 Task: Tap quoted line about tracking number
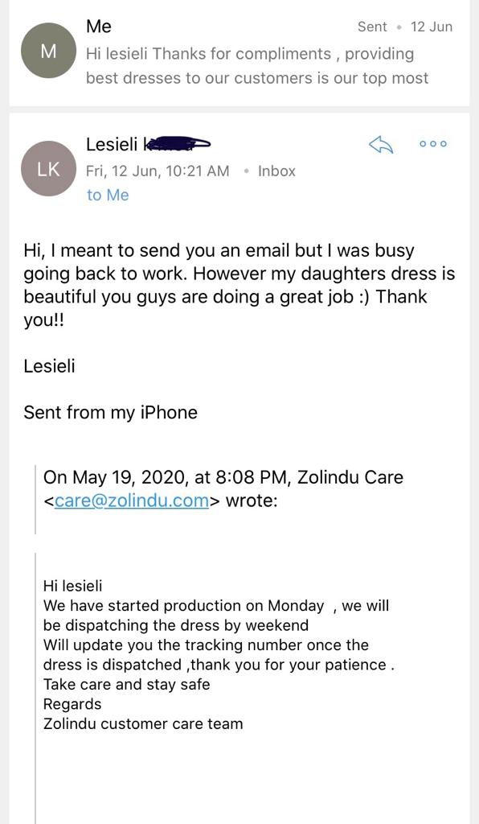tap(206, 645)
